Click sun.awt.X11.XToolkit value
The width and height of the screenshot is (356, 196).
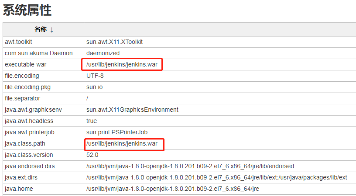pyautogui.click(x=114, y=42)
